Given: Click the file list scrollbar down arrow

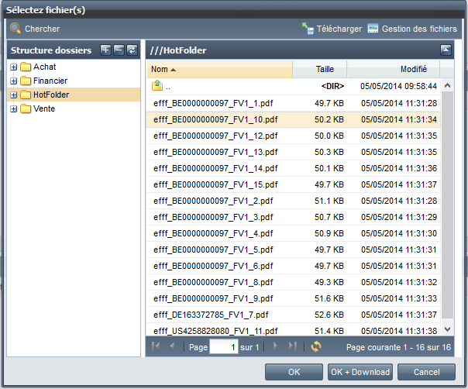Looking at the screenshot, I should 447,329.
